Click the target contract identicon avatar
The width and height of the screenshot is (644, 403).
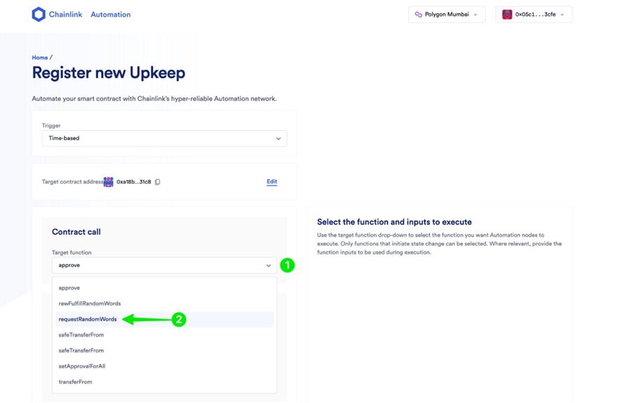pos(108,182)
